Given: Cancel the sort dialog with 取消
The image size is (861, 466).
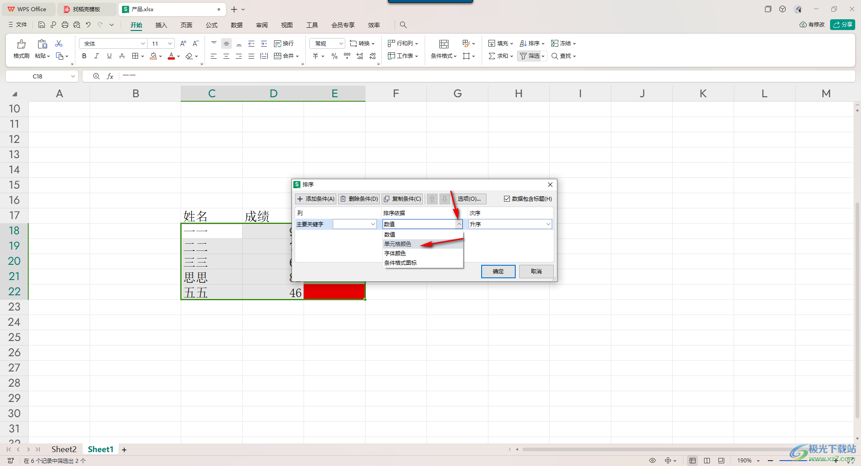Looking at the screenshot, I should coord(536,271).
